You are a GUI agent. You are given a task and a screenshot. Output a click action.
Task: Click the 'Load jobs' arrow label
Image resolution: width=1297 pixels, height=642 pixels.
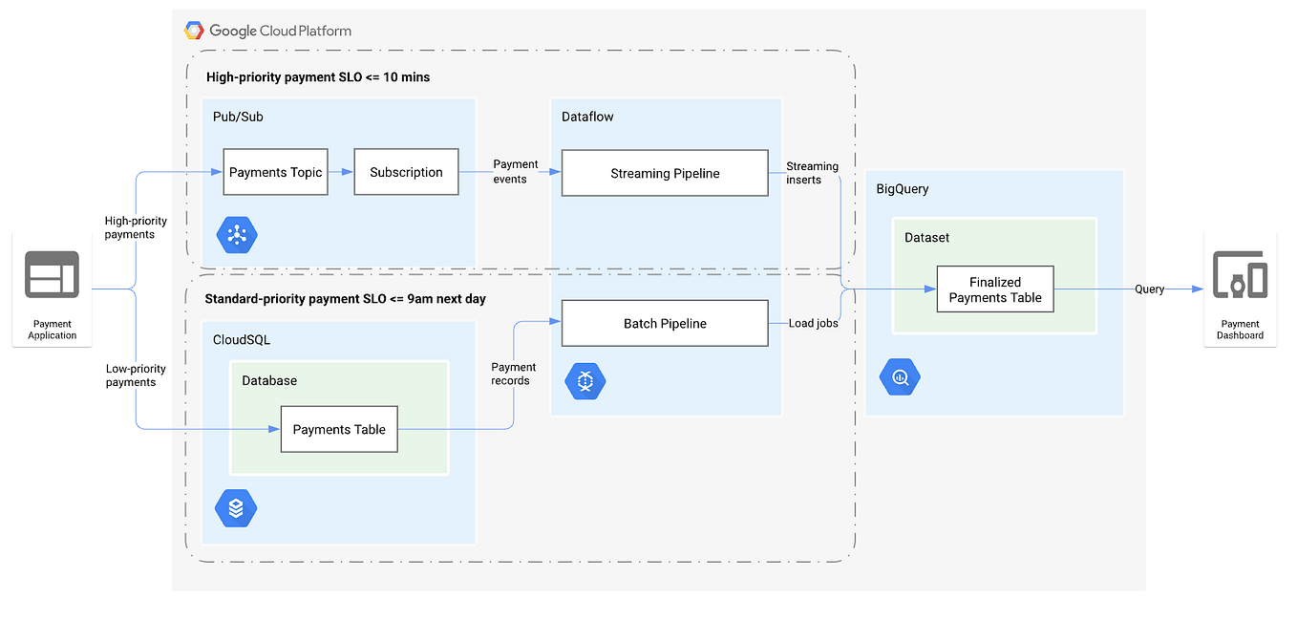[813, 323]
